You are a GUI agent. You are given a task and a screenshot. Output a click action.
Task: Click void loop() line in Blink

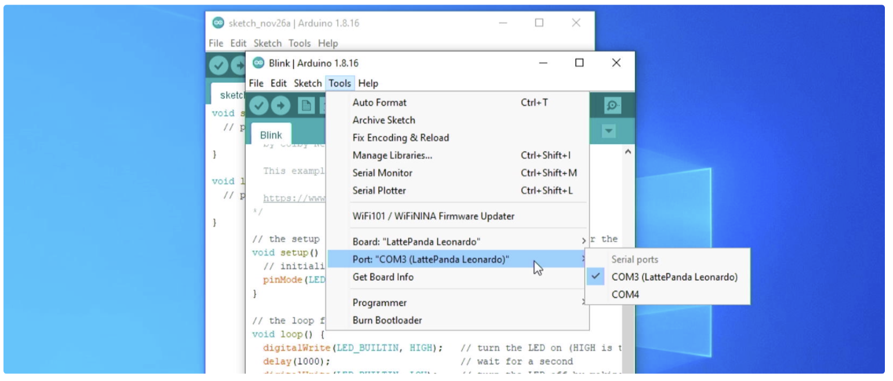point(289,334)
